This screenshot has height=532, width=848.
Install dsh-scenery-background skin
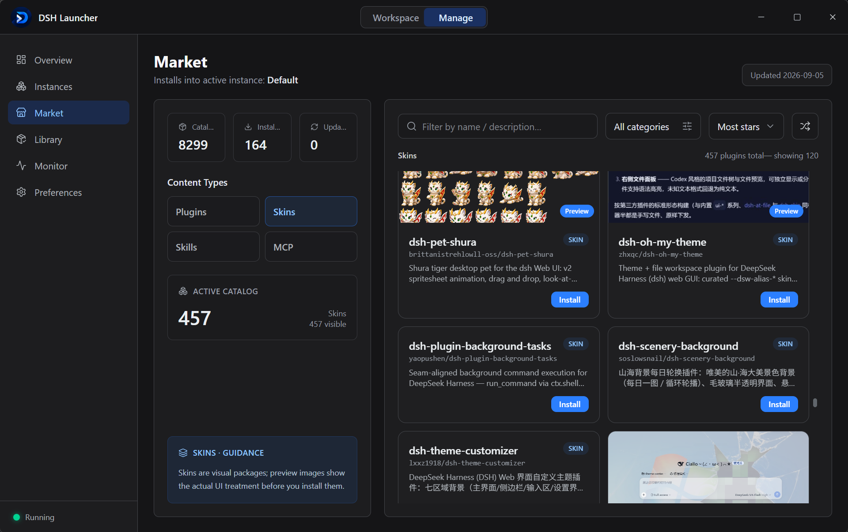[779, 404]
